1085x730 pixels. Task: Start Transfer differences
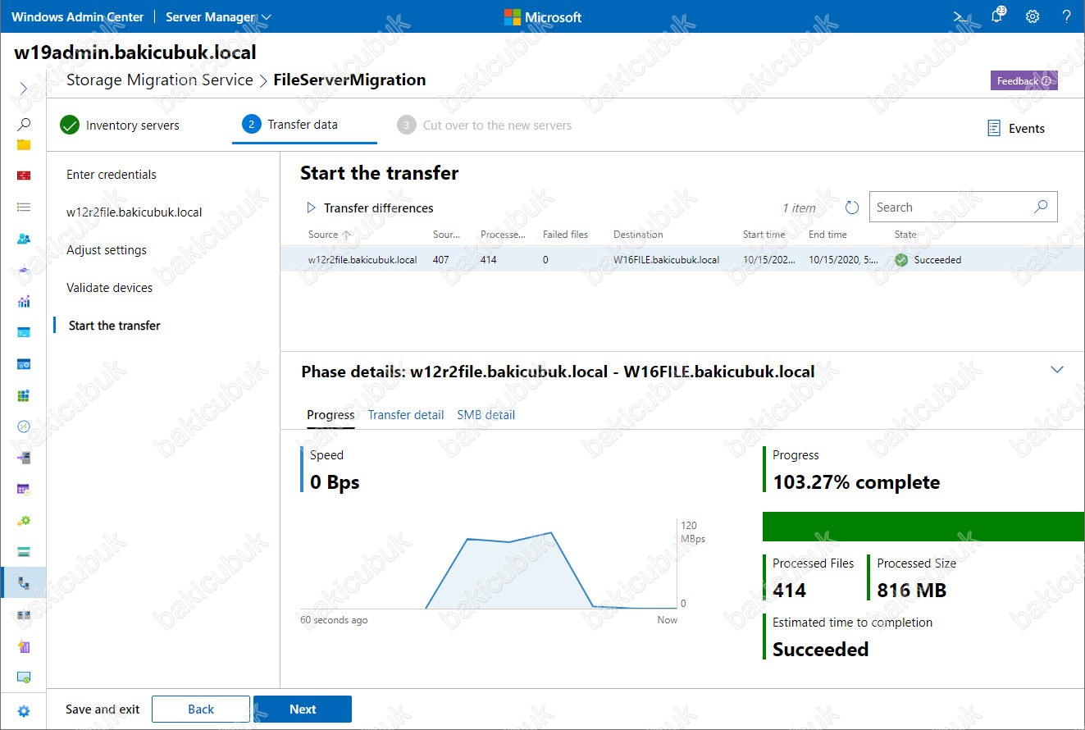click(370, 208)
